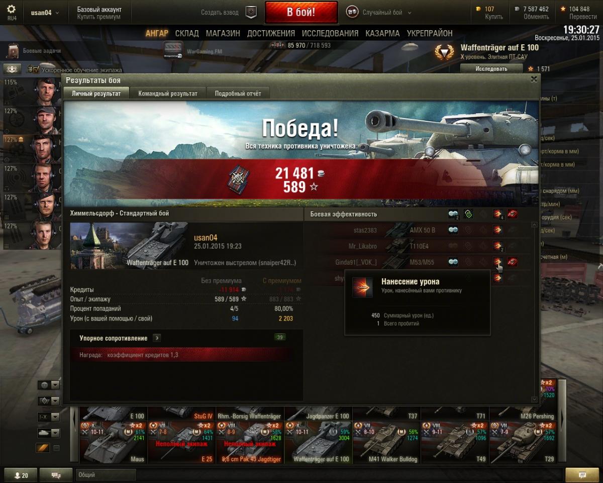Click the battle results panel scrollbar
The height and width of the screenshot is (483, 603).
click(x=534, y=312)
